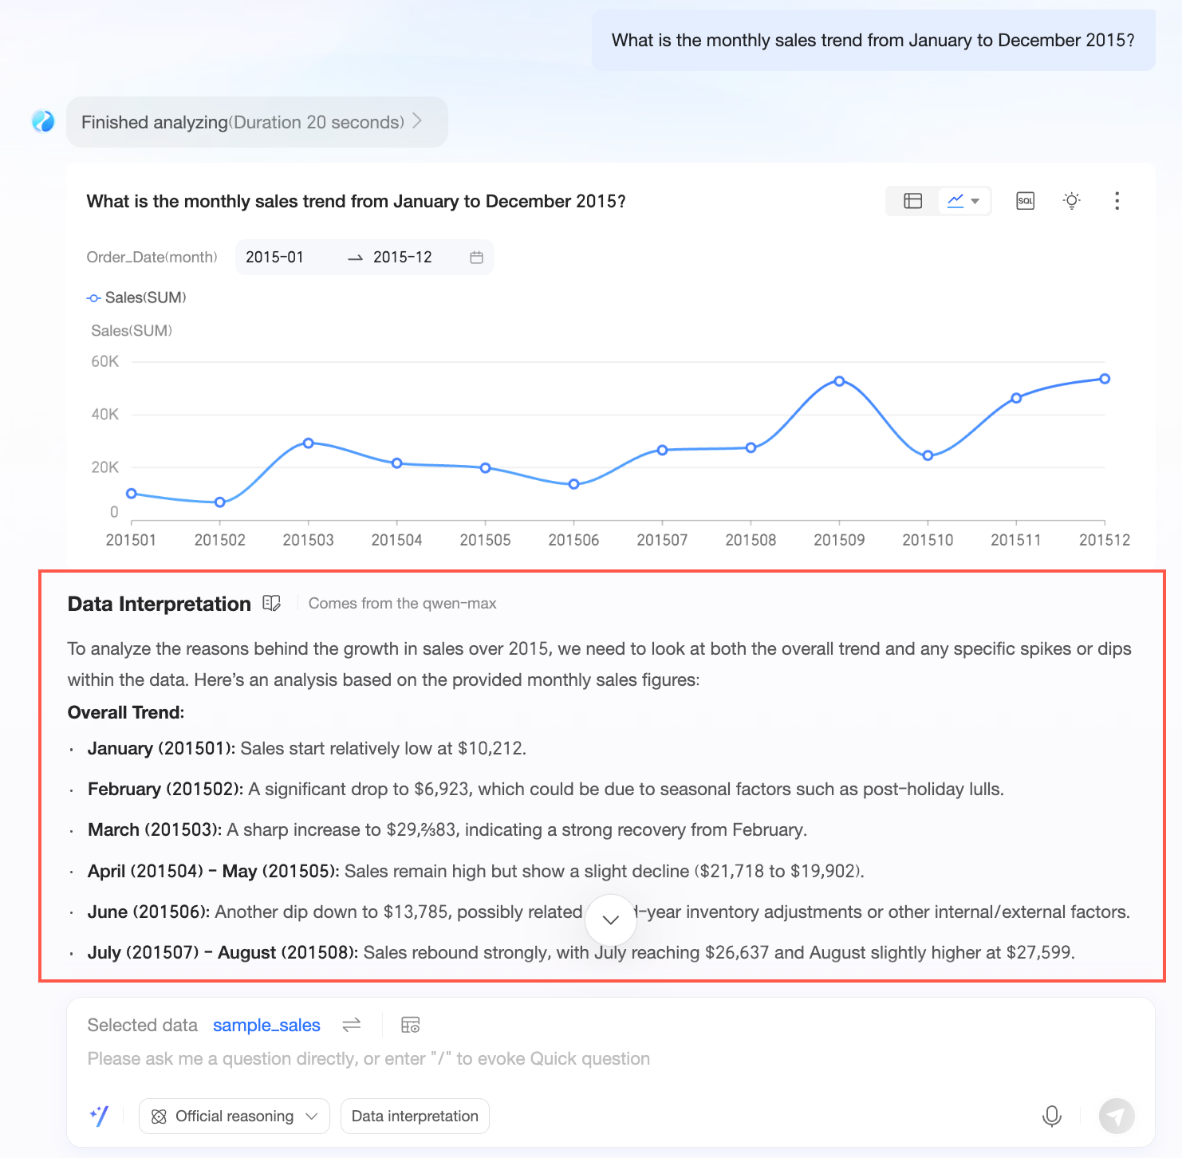Click the 201509 data point on chart
This screenshot has width=1182, height=1158.
(x=839, y=381)
